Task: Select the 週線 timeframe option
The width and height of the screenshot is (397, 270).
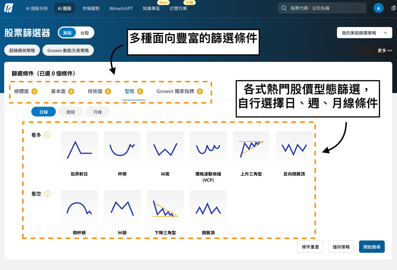Action: pyautogui.click(x=71, y=112)
